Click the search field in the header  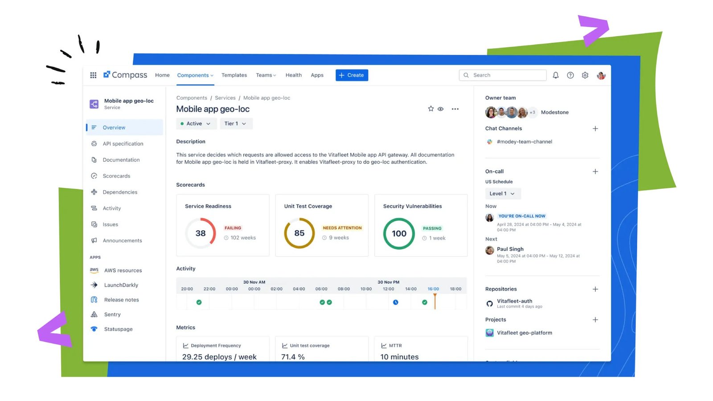point(502,75)
